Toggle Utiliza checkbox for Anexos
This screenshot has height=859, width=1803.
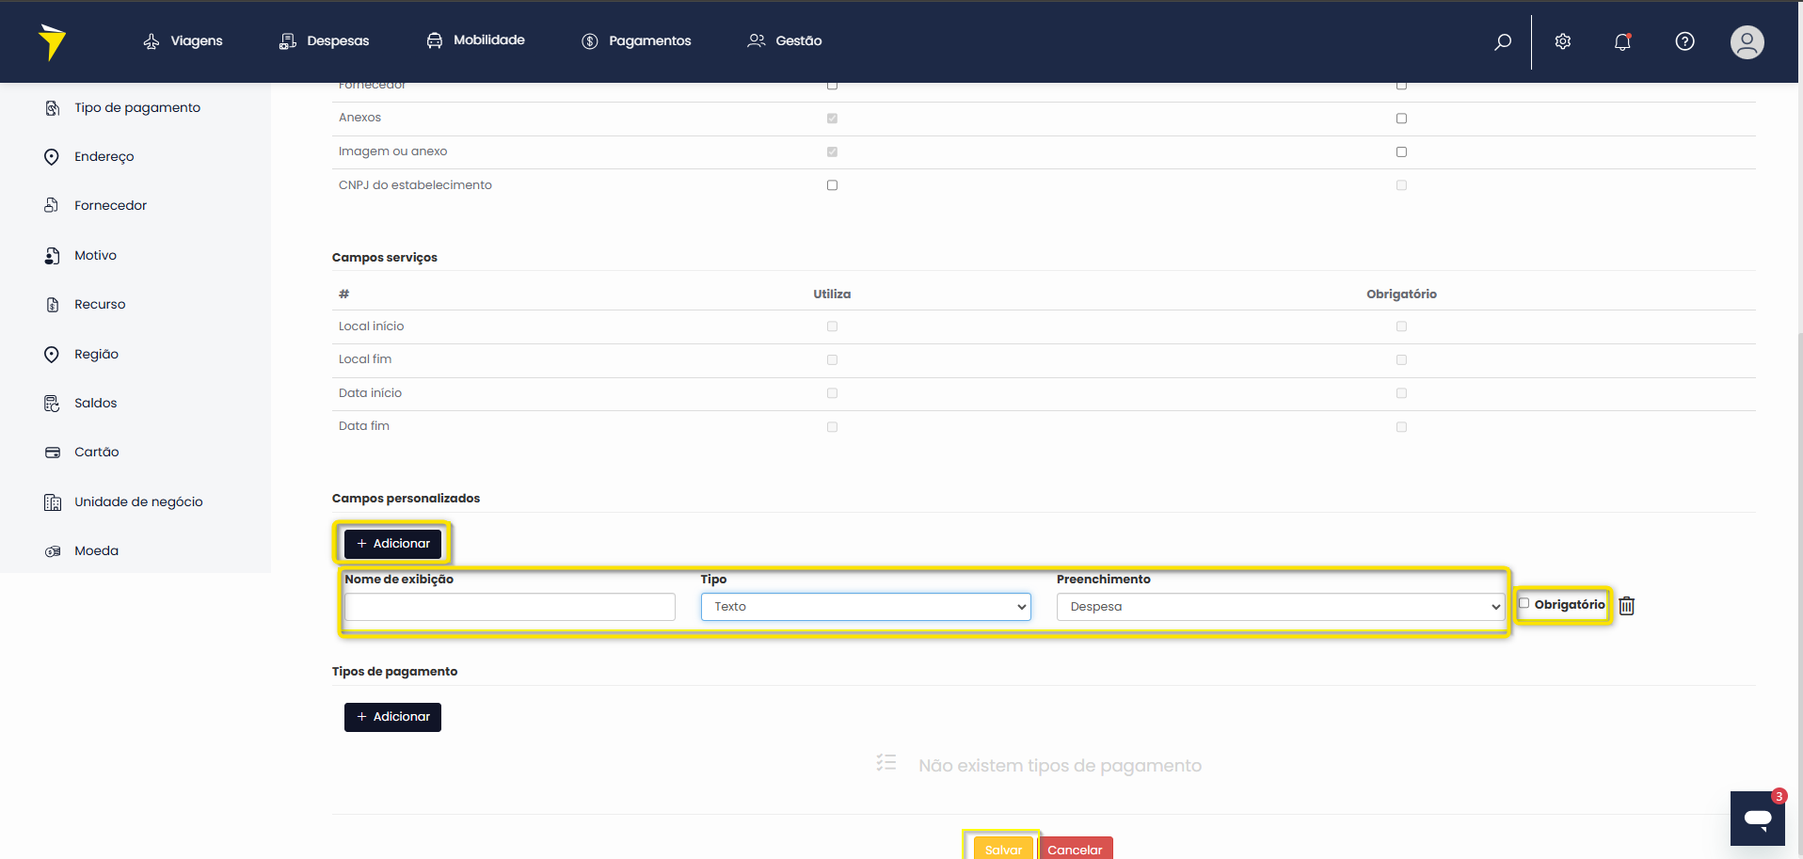click(x=832, y=119)
